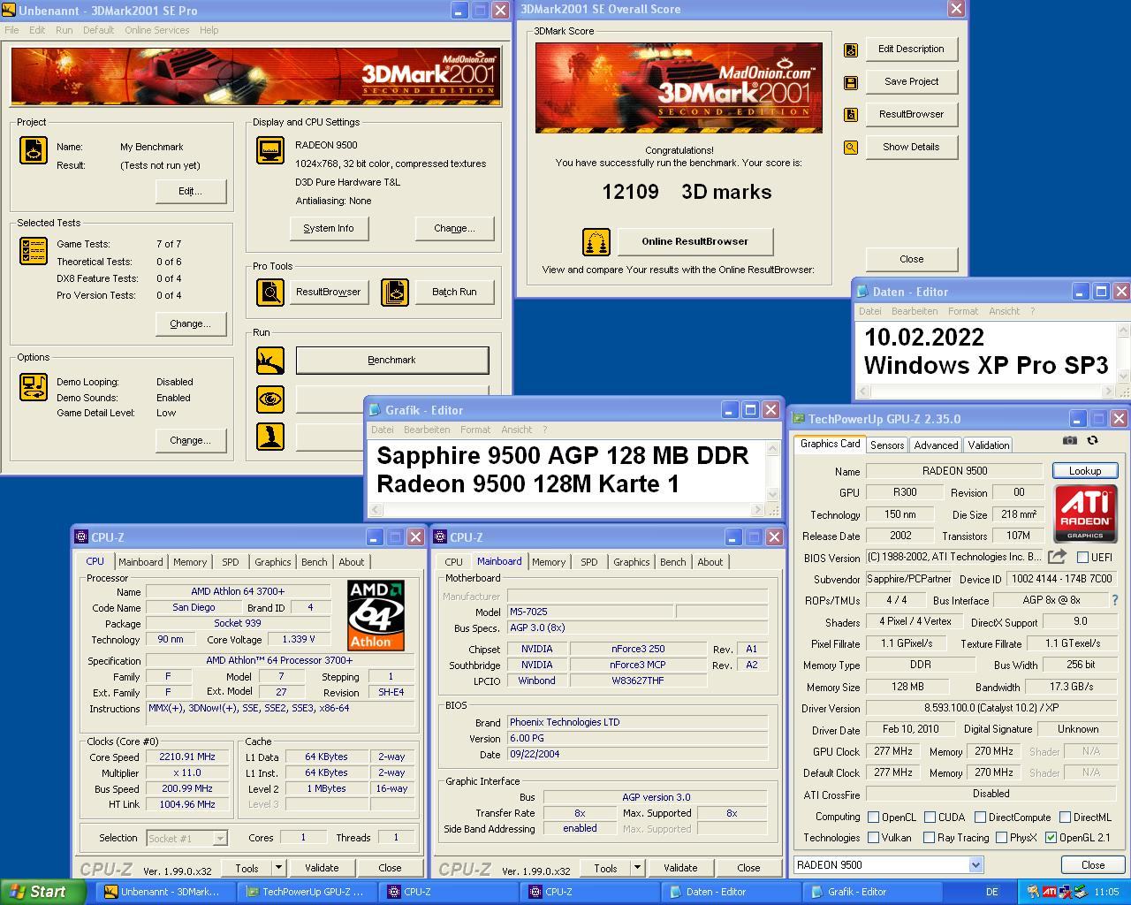Open the SPD tab in Mainboard CPU-Z window

(588, 562)
